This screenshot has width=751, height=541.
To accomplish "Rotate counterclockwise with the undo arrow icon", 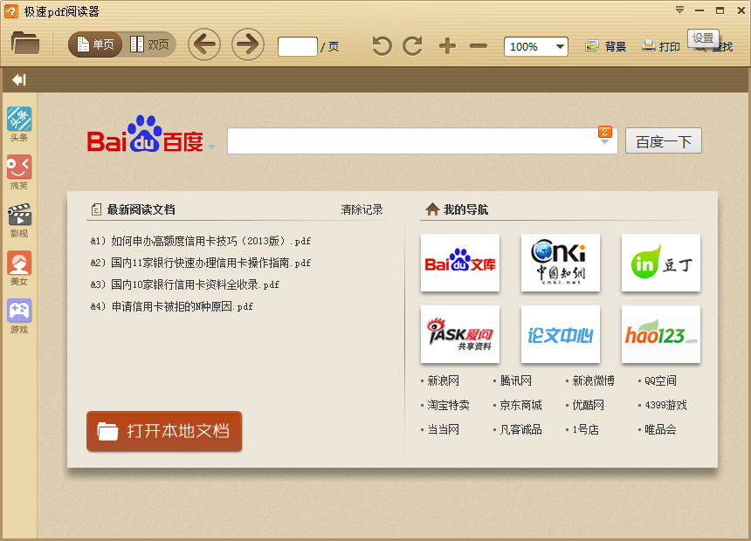I will [x=382, y=46].
